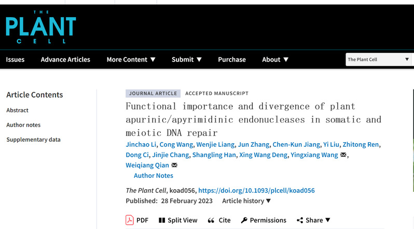This screenshot has width=414, height=229.
Task: Click envelope icon next to Yingxiang Wang
Action: (343, 155)
